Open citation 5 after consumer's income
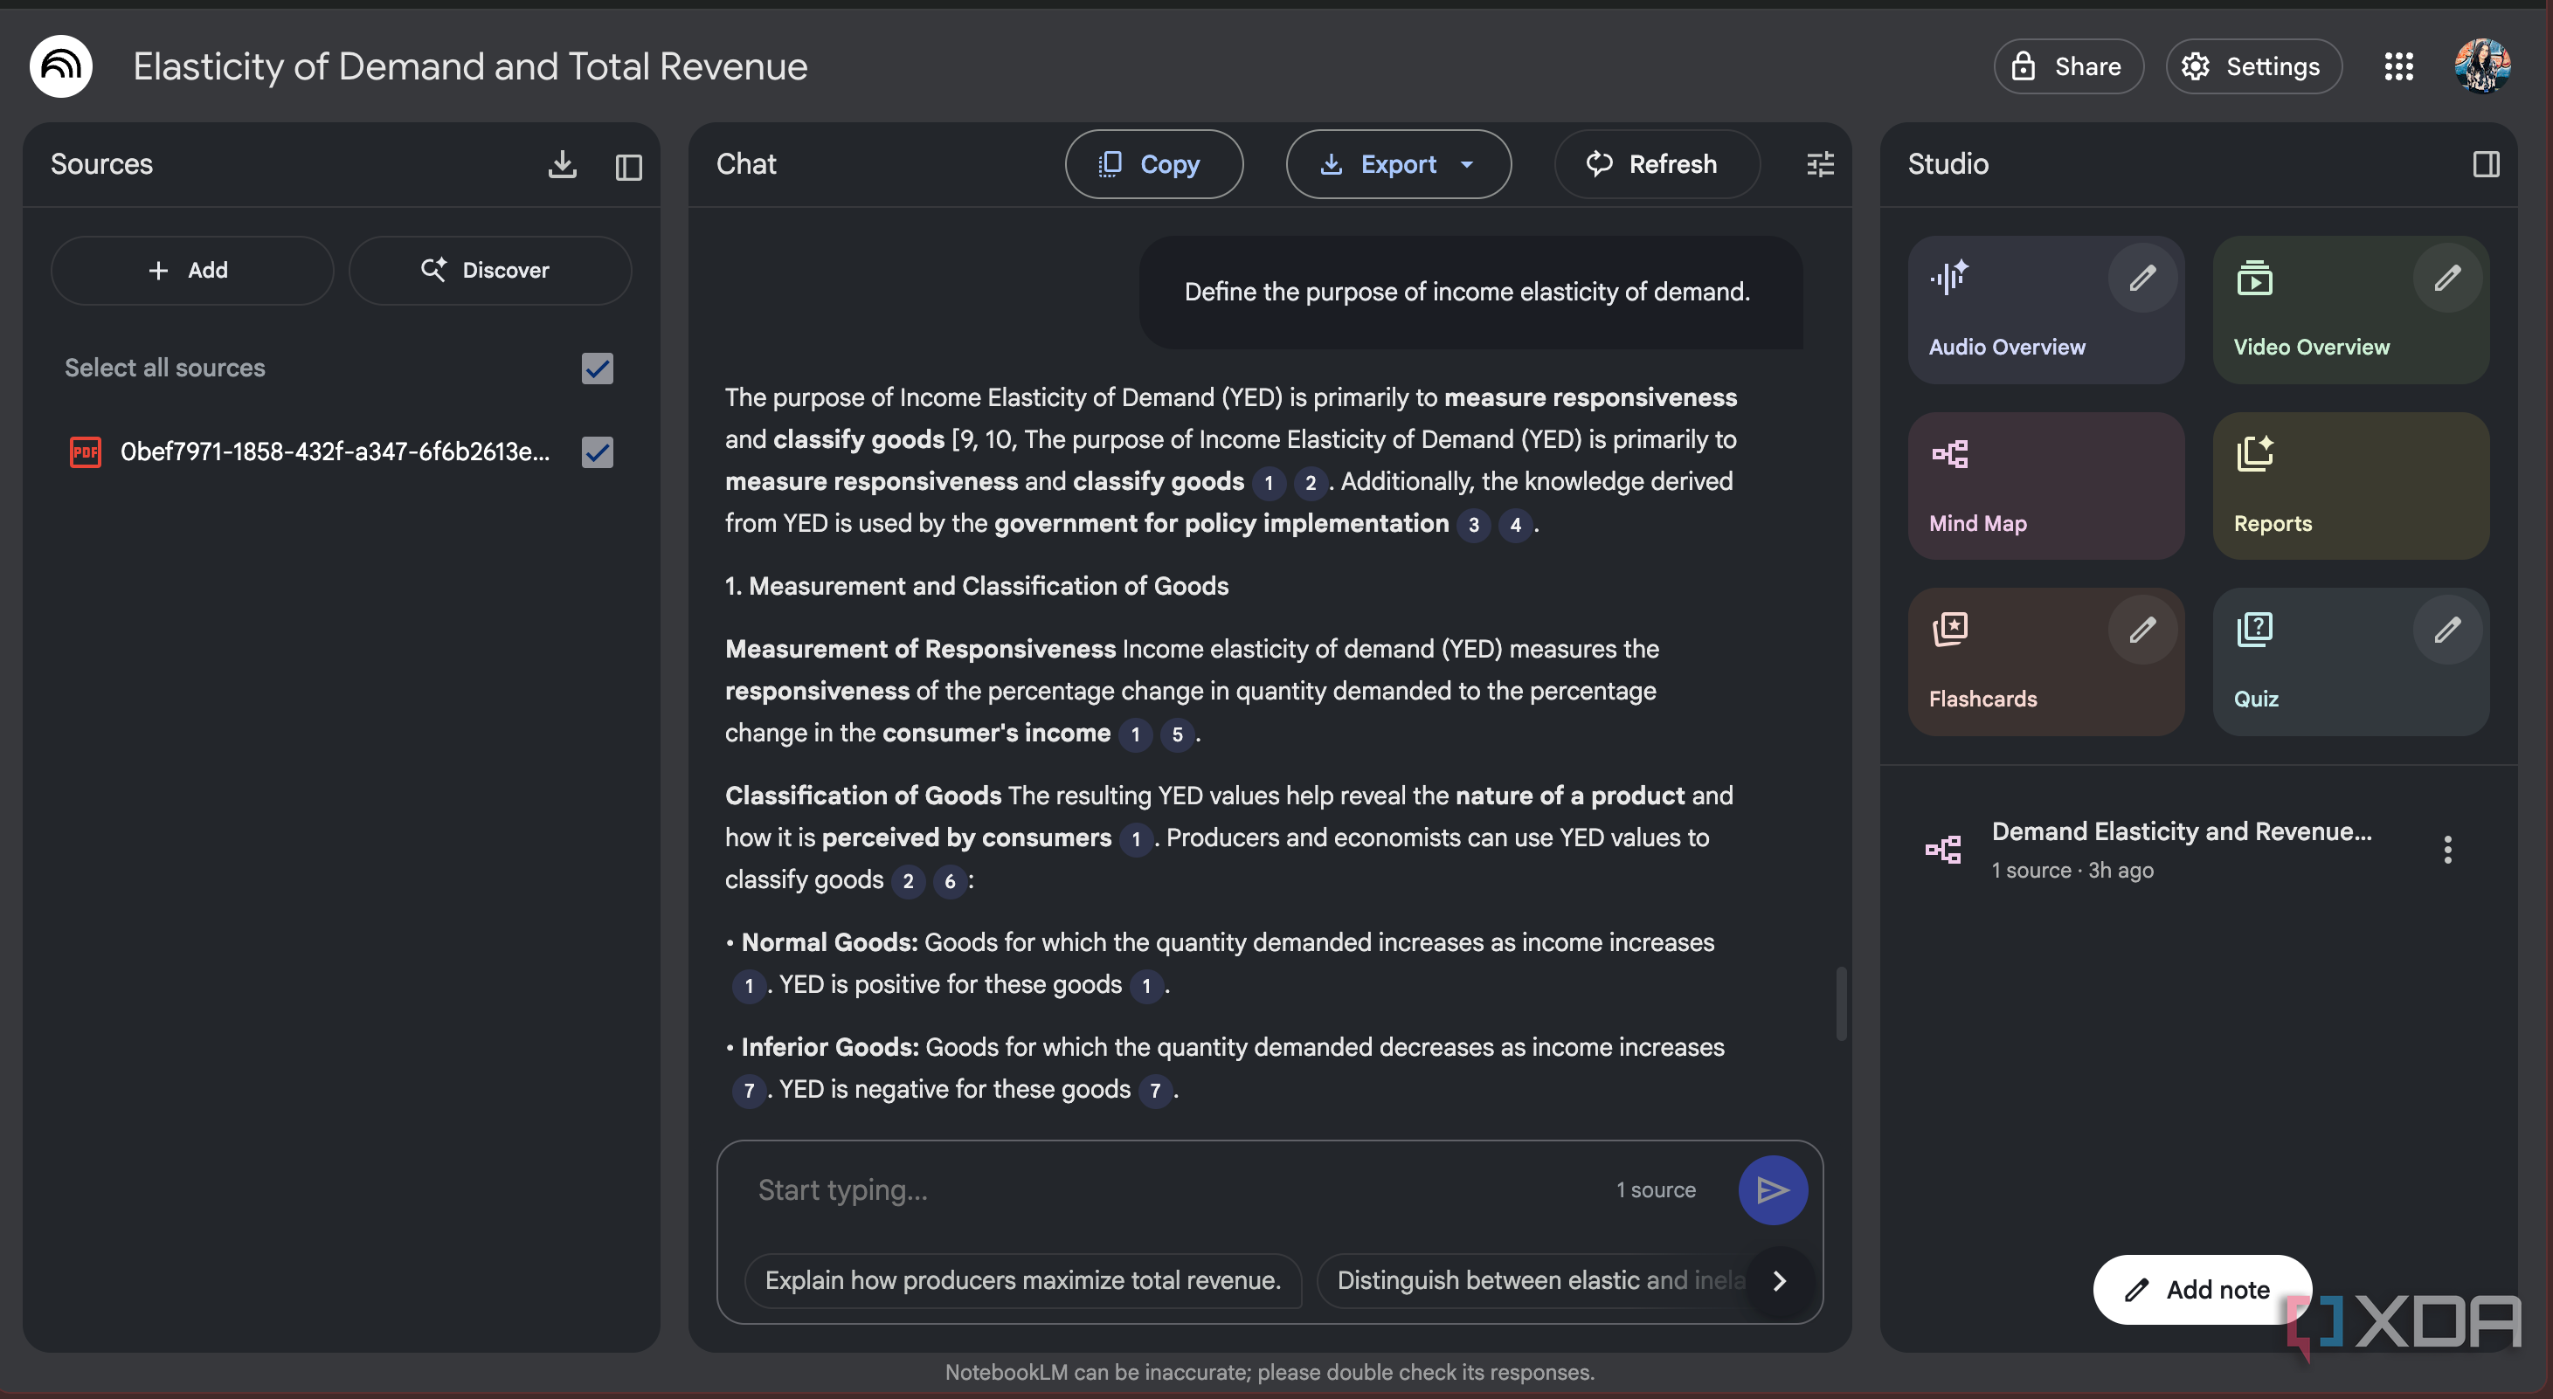 pyautogui.click(x=1176, y=735)
